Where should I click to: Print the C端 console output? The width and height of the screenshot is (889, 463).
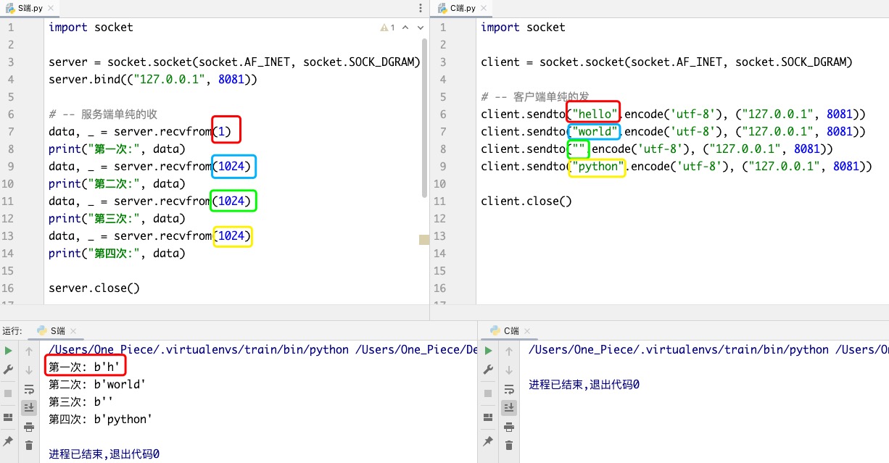pyautogui.click(x=508, y=426)
